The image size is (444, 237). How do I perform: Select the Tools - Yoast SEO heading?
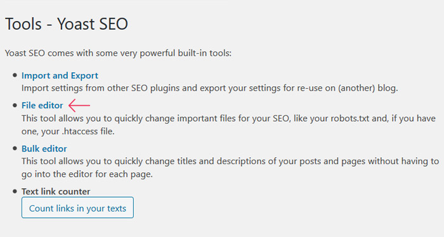click(x=67, y=23)
